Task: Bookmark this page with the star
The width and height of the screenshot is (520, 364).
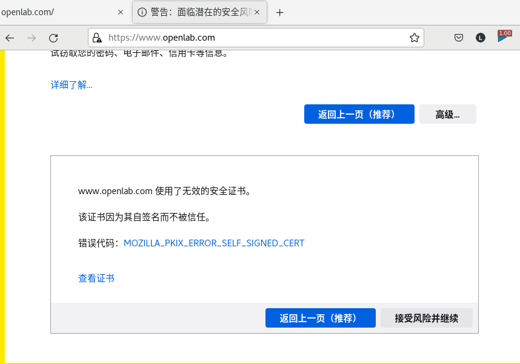Action: tap(414, 38)
